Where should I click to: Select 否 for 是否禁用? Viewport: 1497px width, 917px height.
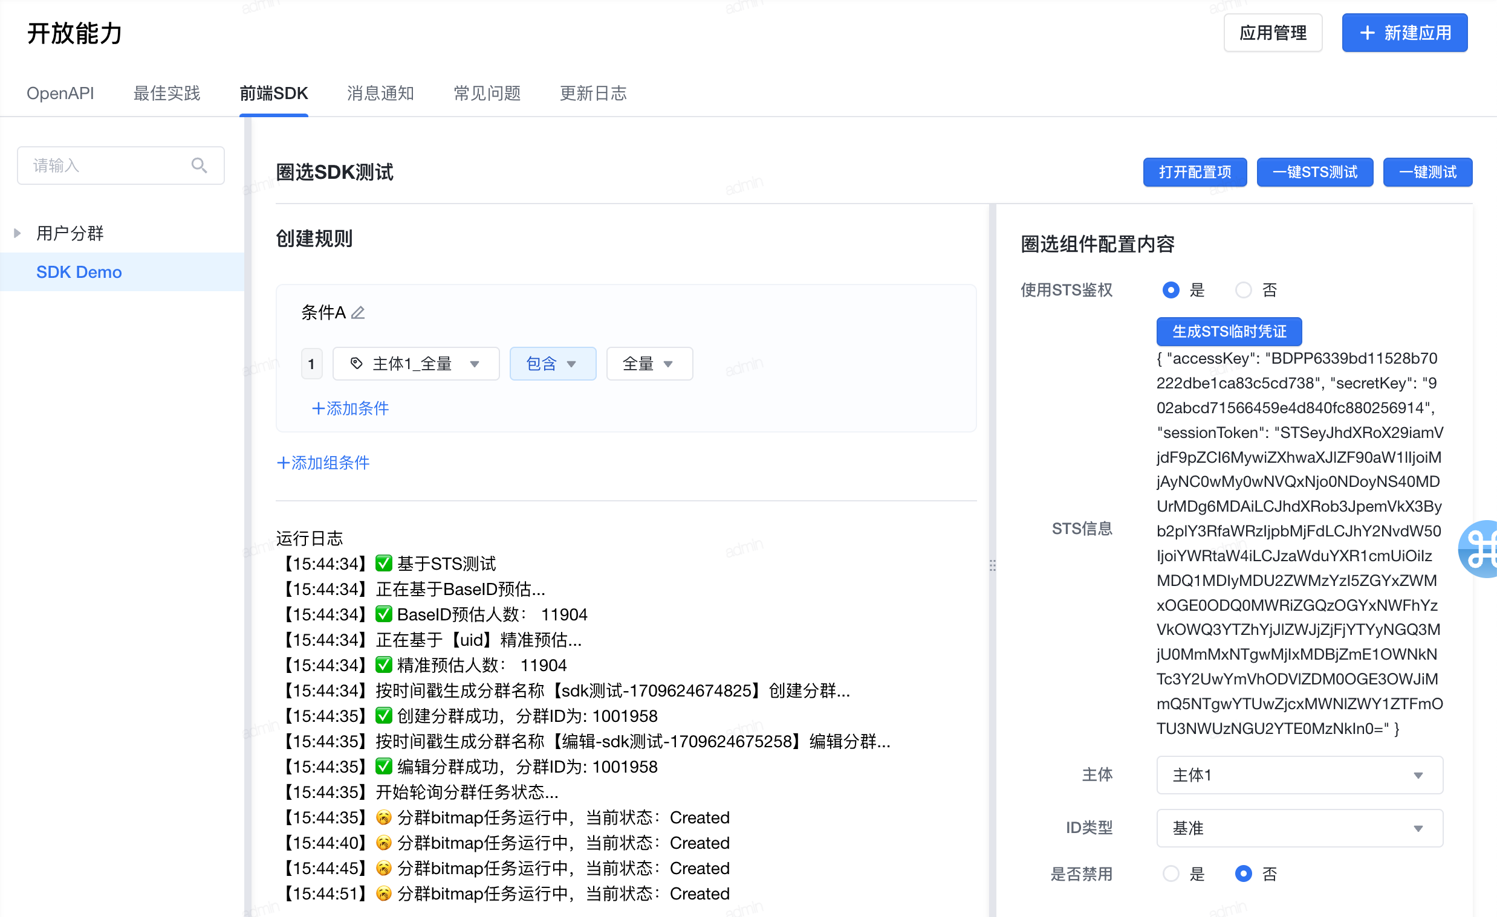(x=1243, y=874)
